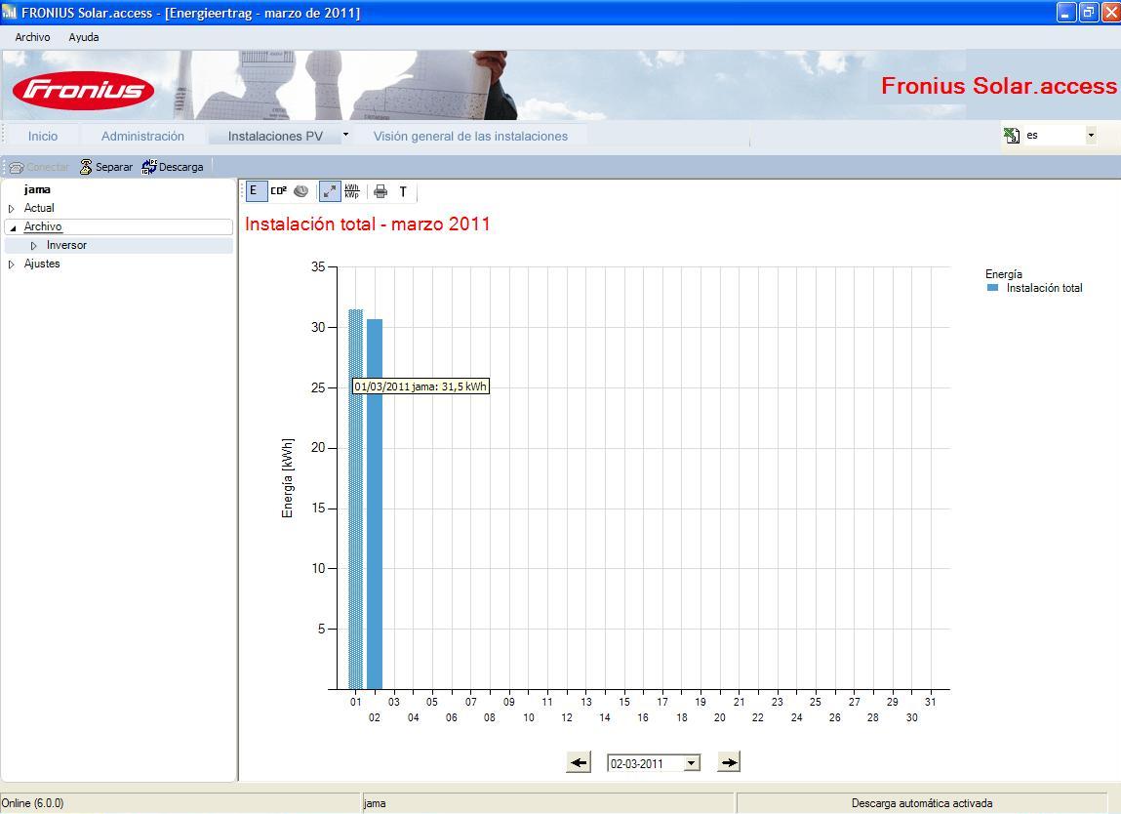Open the language dropdown showing es
The width and height of the screenshot is (1121, 814).
pos(1090,136)
